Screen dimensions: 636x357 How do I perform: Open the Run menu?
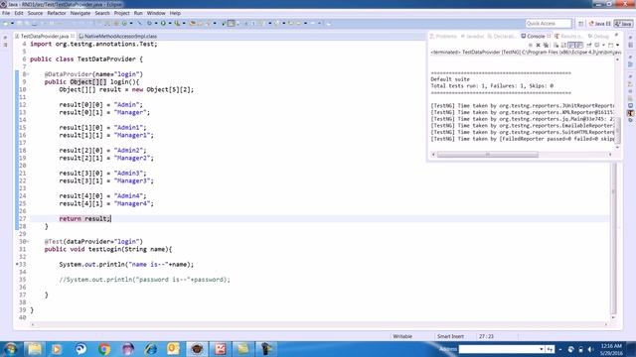(x=138, y=13)
